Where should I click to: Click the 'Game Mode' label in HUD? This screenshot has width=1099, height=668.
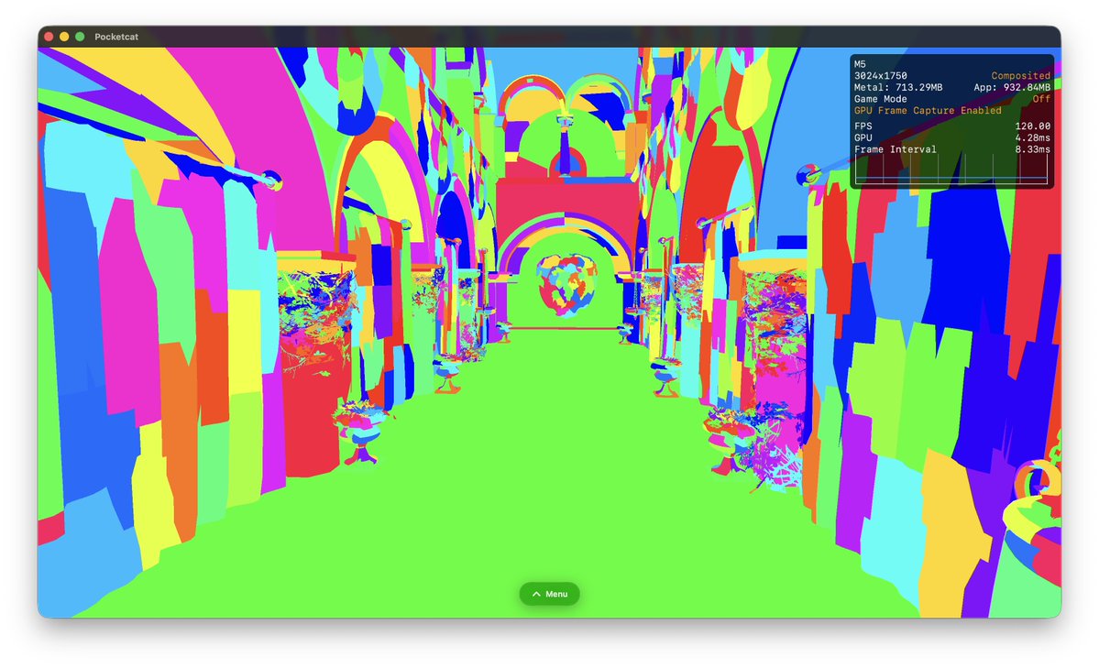(x=880, y=99)
